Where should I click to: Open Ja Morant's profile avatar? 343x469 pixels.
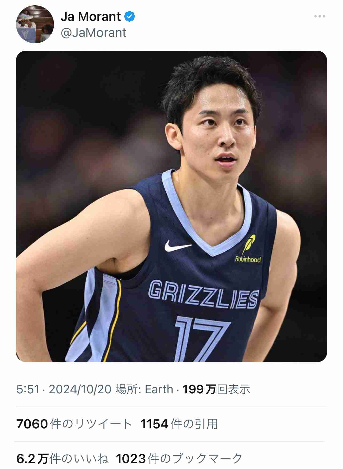tap(35, 24)
